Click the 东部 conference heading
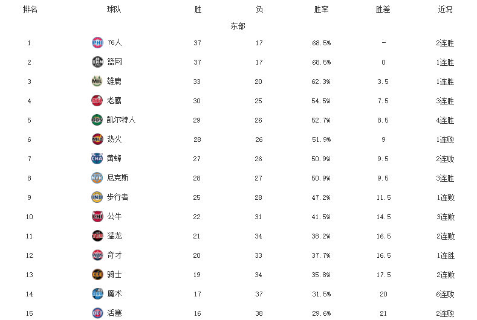 (238, 26)
